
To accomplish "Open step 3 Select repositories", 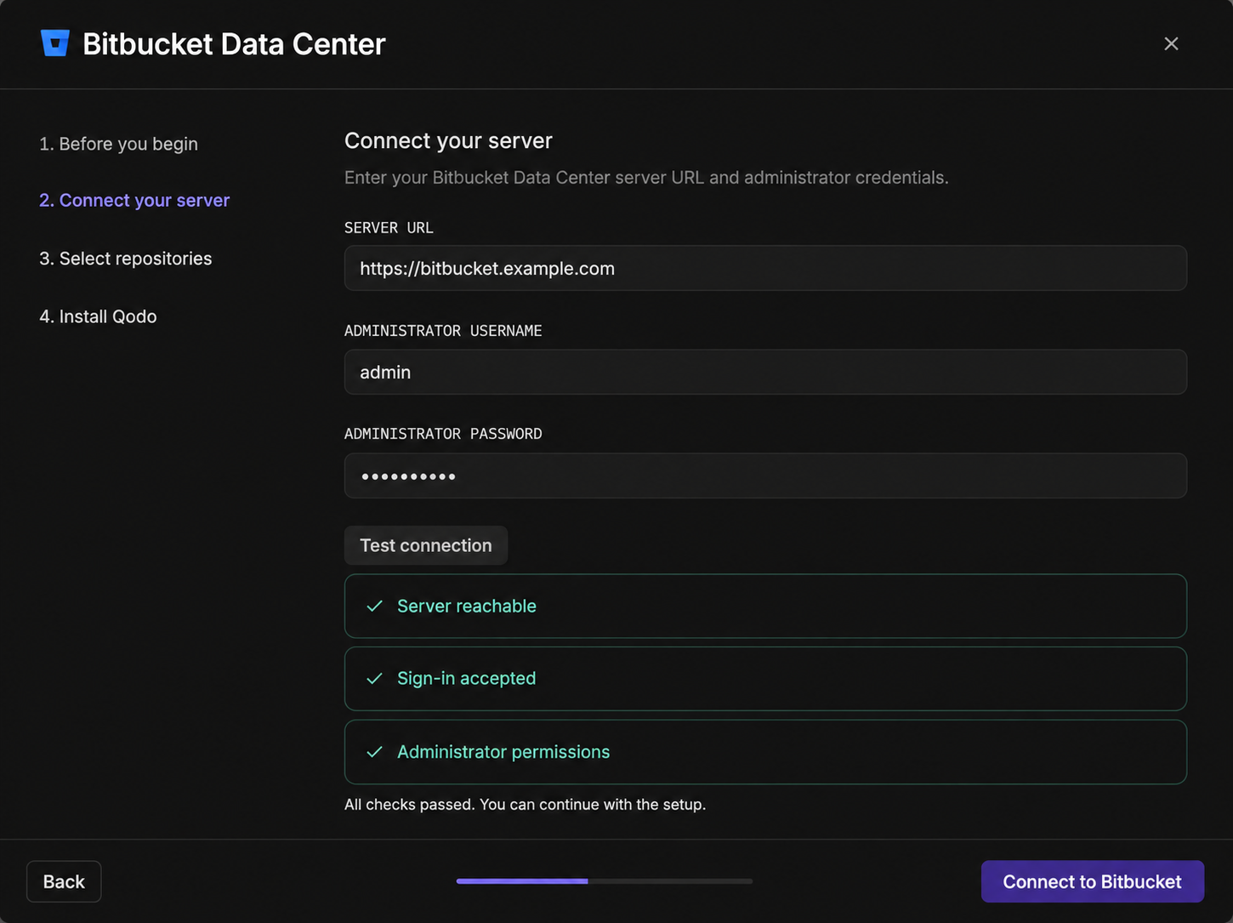I will (126, 258).
